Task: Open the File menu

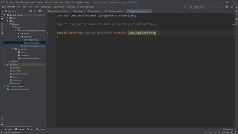Action: coord(7,2)
